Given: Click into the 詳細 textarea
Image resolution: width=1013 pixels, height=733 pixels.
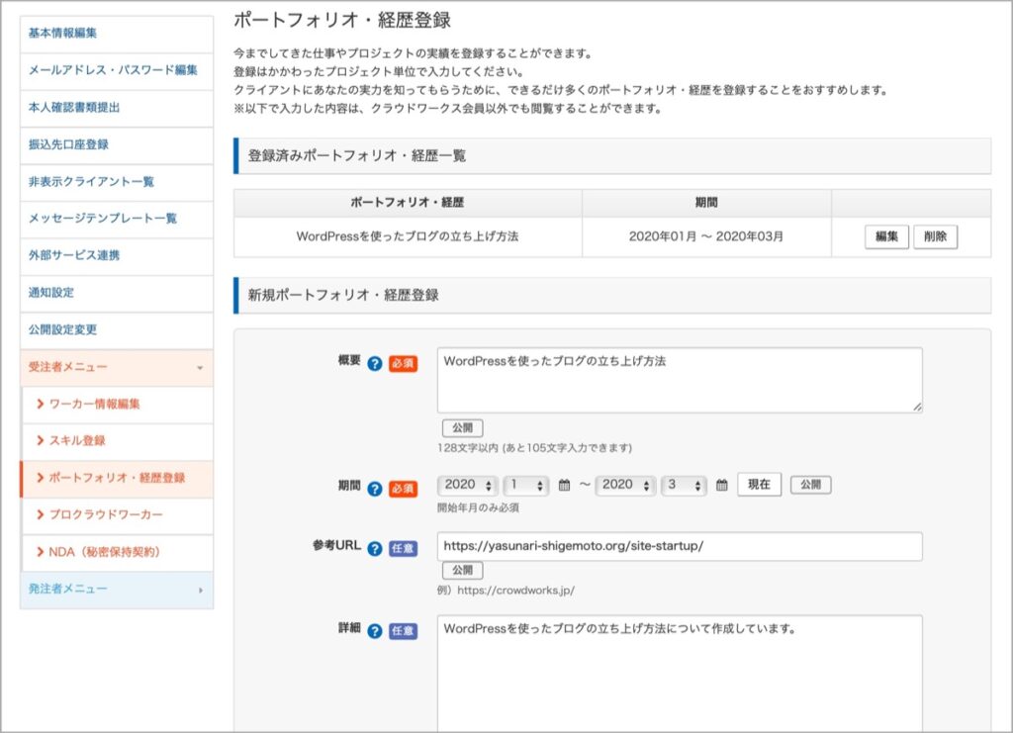Looking at the screenshot, I should click(x=680, y=674).
